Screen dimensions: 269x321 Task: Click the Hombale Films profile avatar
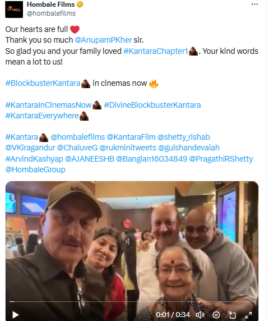tap(14, 9)
